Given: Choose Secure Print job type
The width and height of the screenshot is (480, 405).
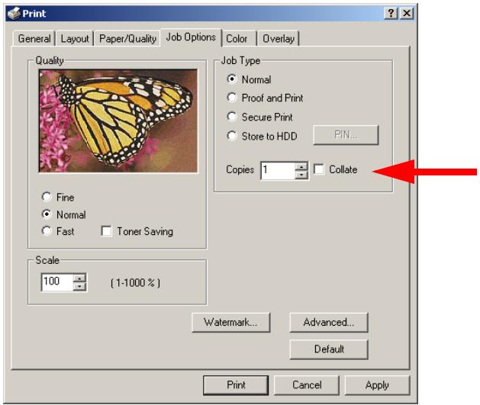Looking at the screenshot, I should (x=232, y=117).
